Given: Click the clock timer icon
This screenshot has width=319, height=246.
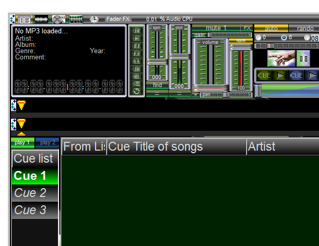Looking at the screenshot, I should tap(94, 19).
